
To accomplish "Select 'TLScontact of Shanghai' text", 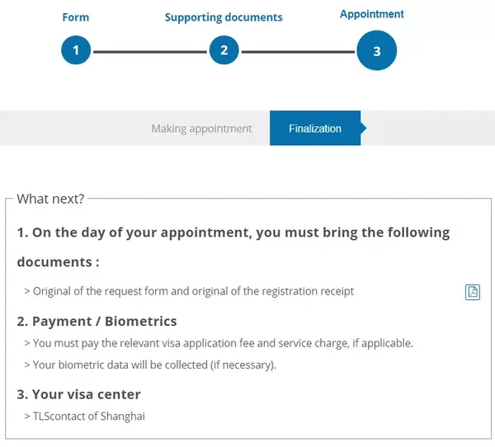I will [x=89, y=416].
